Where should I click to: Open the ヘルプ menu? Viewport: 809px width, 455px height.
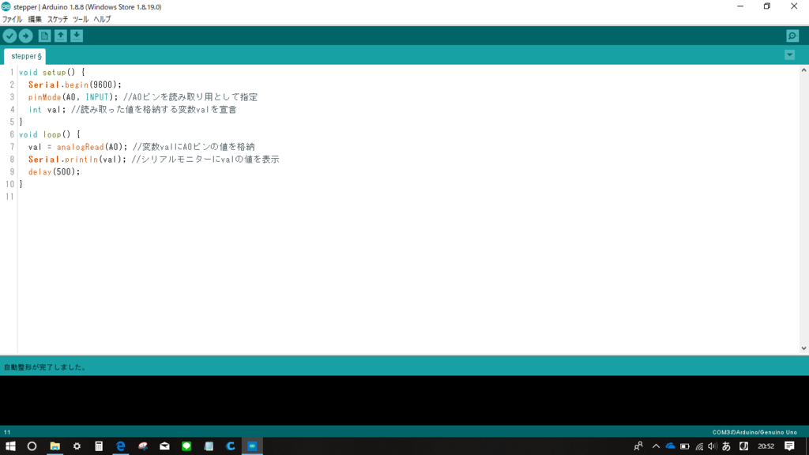click(102, 19)
